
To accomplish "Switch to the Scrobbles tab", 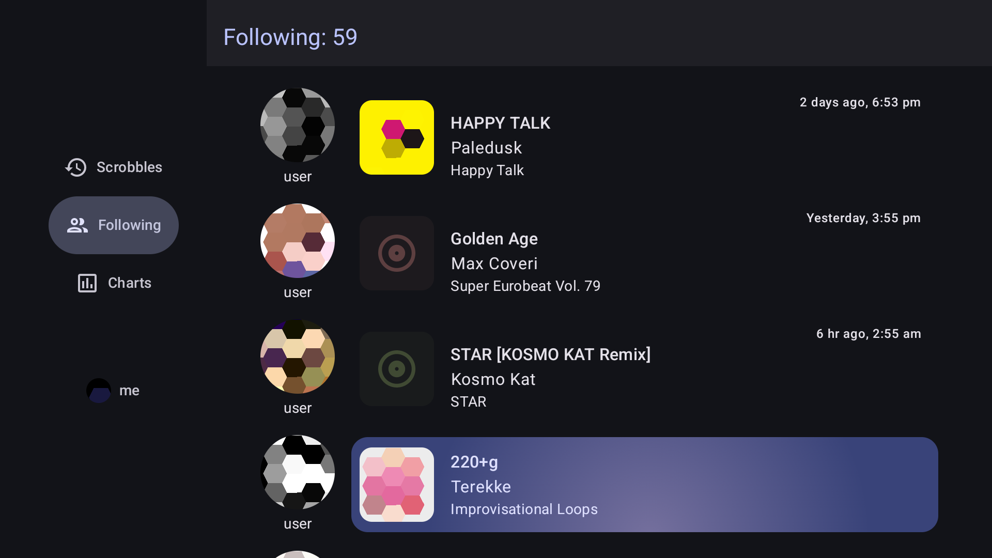I will [x=114, y=167].
